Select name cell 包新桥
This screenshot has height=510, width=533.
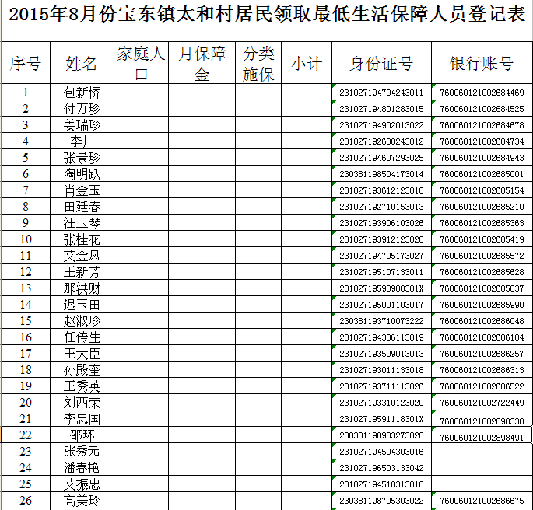pyautogui.click(x=82, y=92)
